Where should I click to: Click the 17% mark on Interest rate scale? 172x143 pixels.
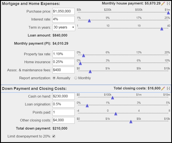(x=139, y=18)
